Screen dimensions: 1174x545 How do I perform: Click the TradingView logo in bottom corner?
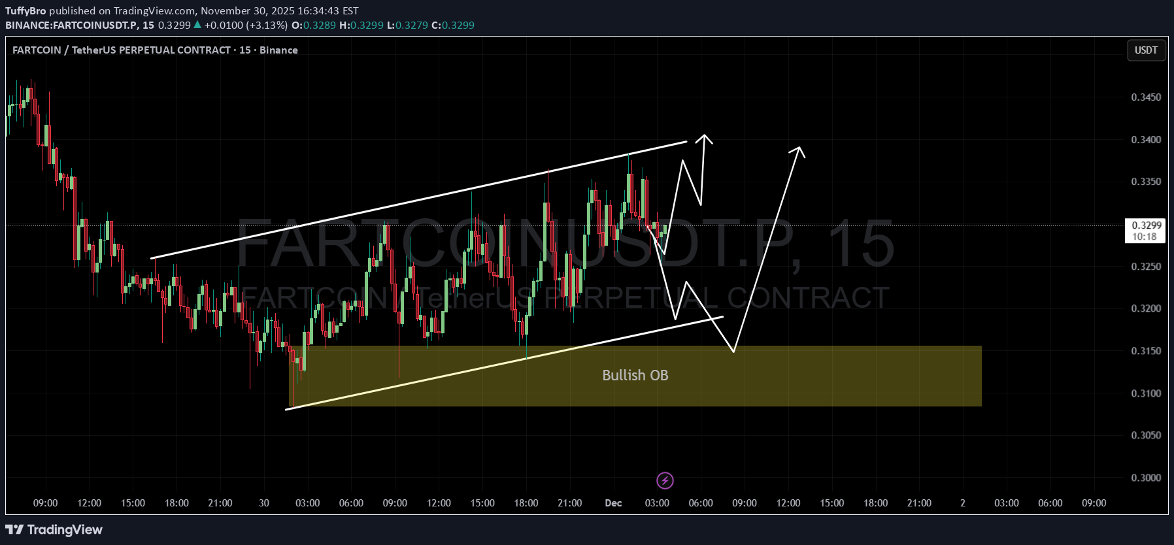pyautogui.click(x=54, y=529)
